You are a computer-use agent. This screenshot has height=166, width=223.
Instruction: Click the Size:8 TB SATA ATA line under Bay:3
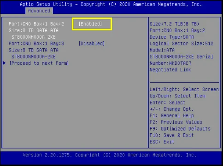click(34, 50)
